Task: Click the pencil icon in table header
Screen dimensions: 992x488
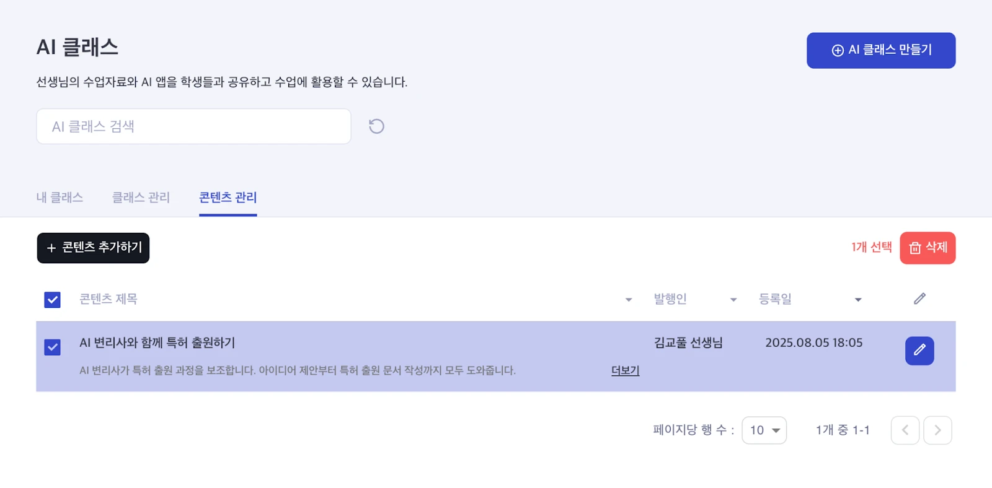Action: coord(919,299)
